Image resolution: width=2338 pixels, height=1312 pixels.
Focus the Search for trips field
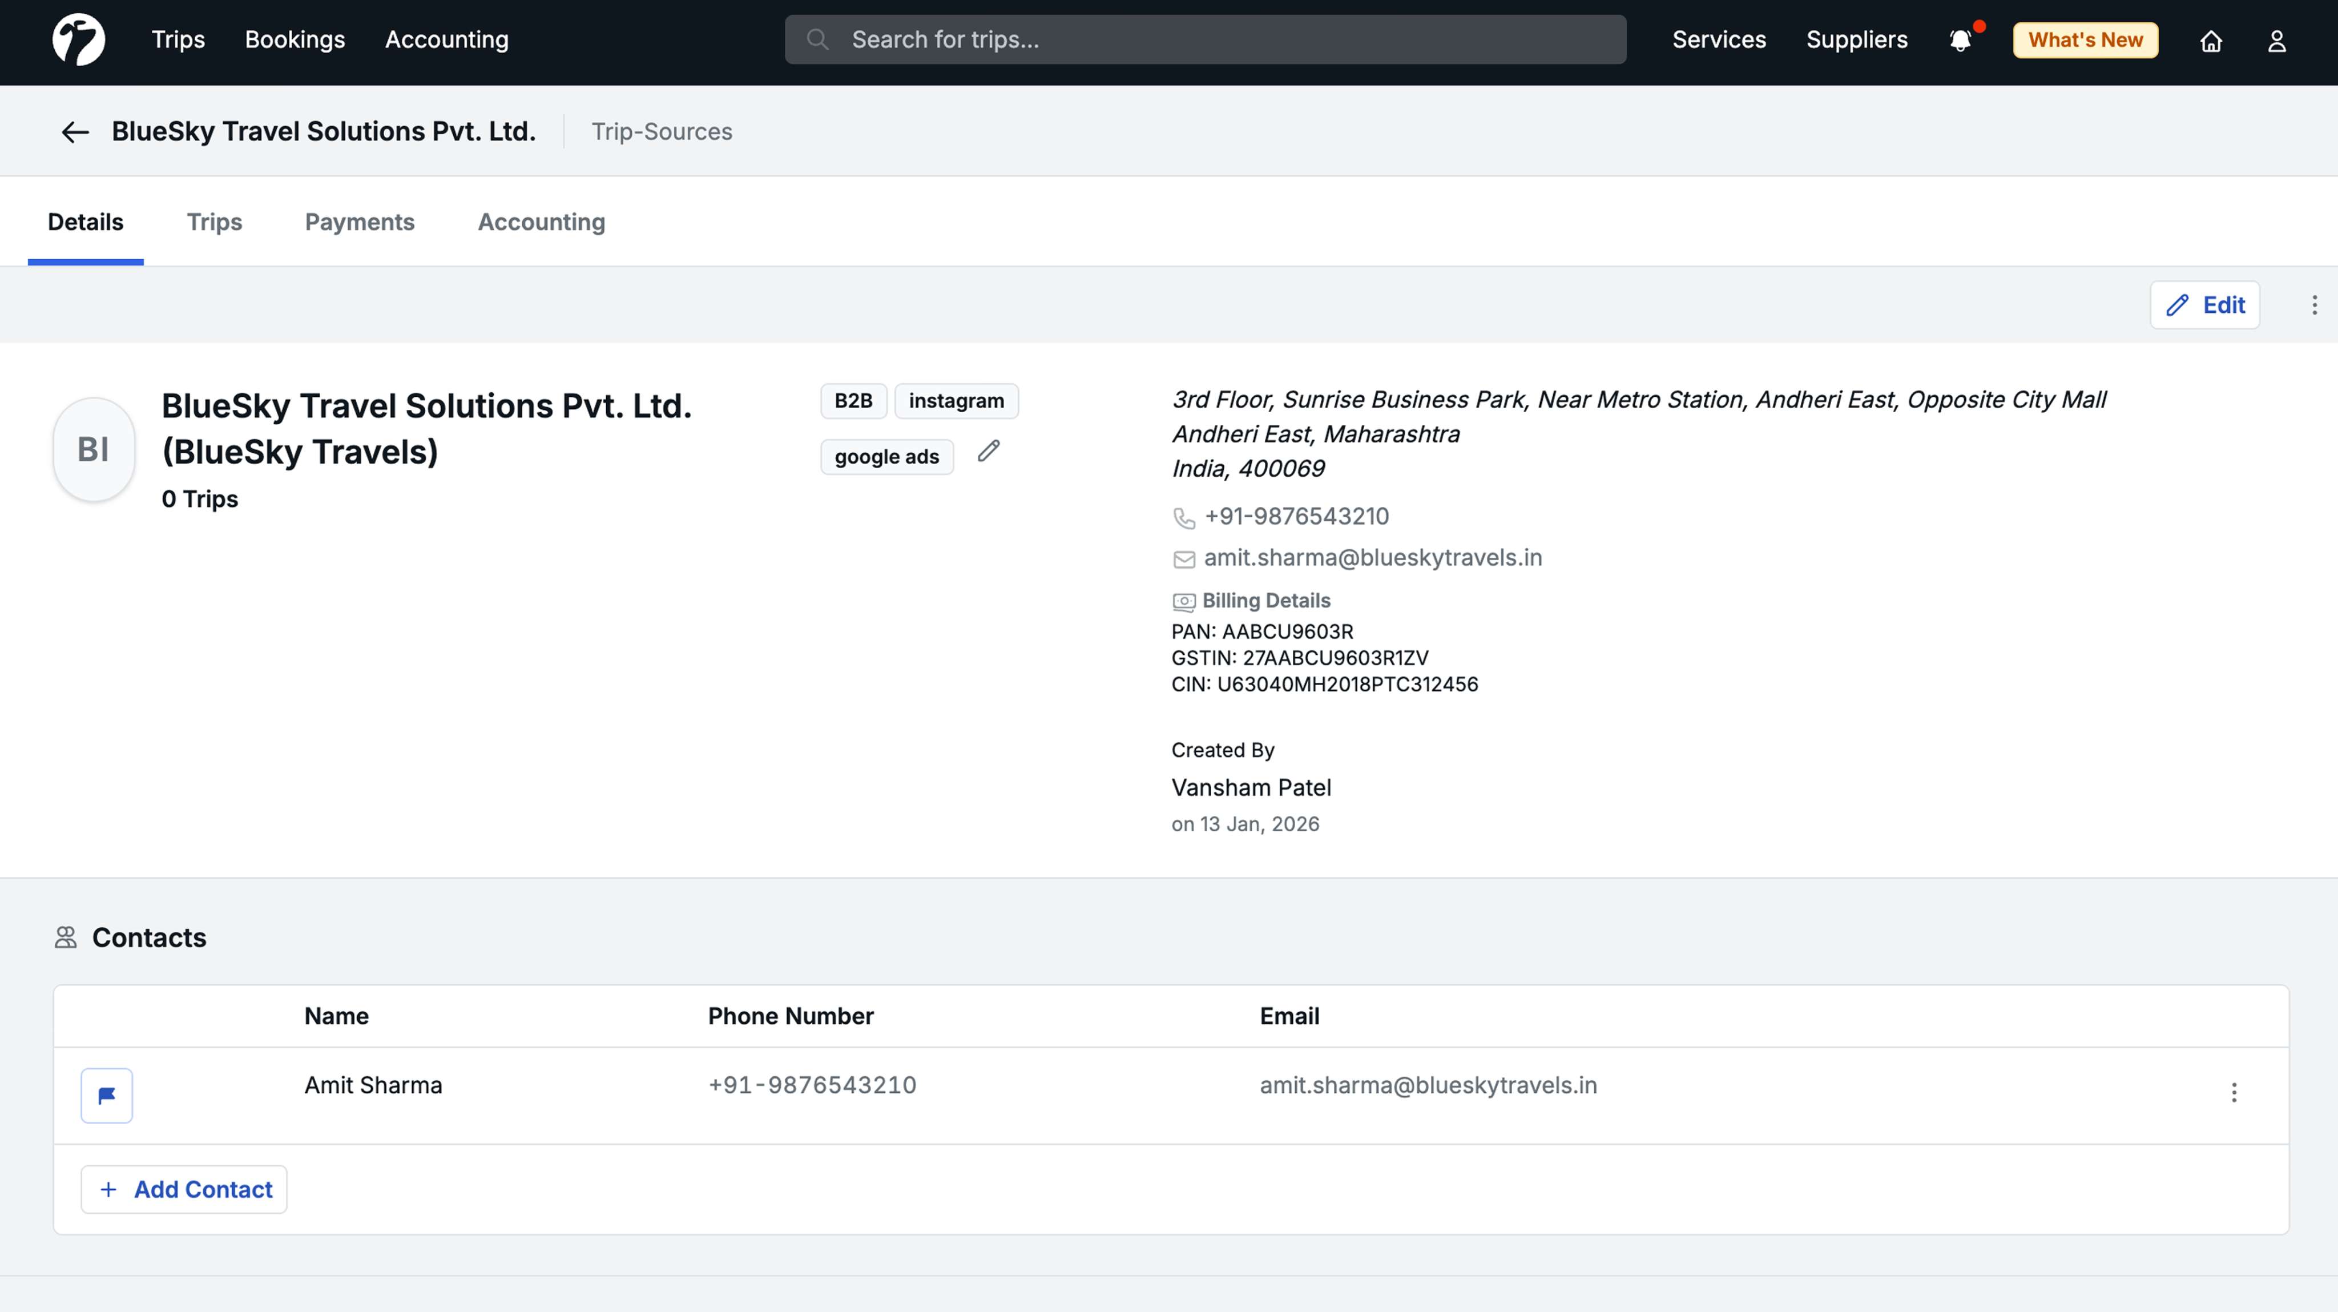pos(1206,40)
